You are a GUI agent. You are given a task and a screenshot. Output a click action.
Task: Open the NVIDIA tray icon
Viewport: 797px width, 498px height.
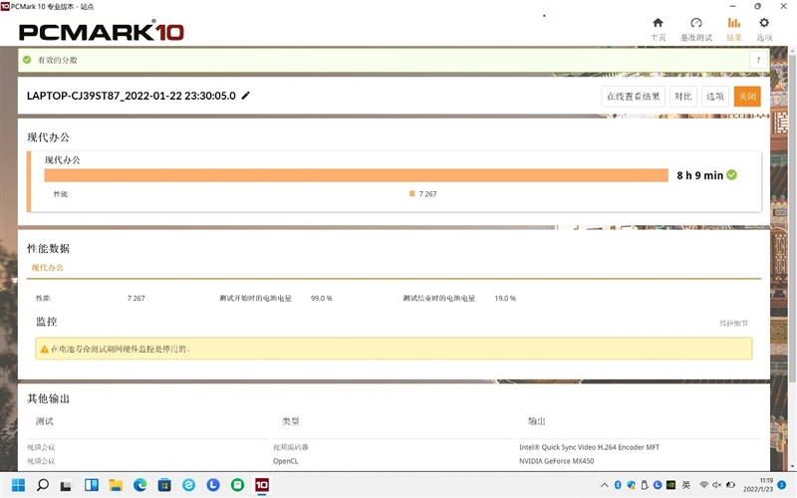pyautogui.click(x=670, y=485)
